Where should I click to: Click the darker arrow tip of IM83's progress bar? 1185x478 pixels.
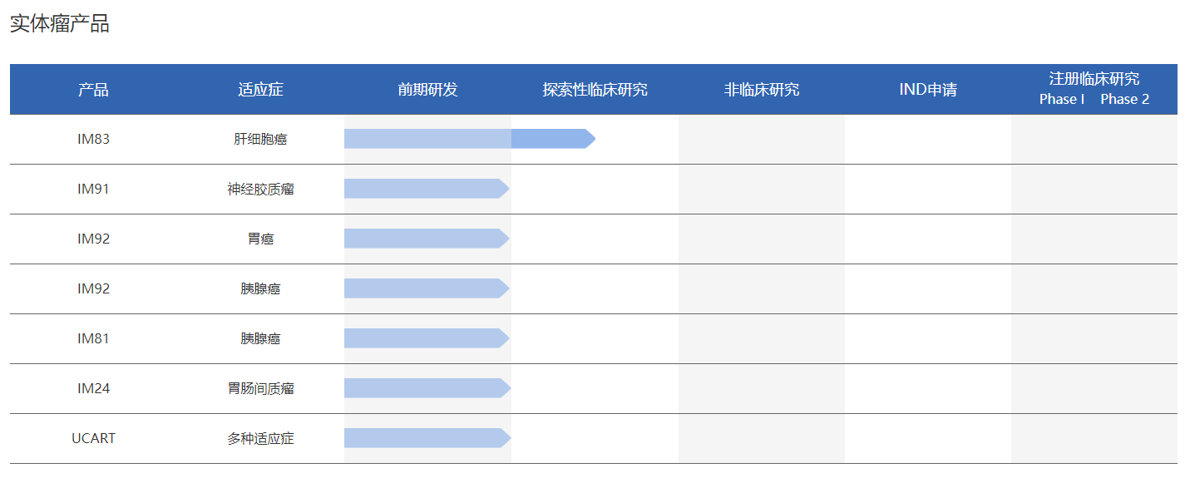pyautogui.click(x=553, y=139)
